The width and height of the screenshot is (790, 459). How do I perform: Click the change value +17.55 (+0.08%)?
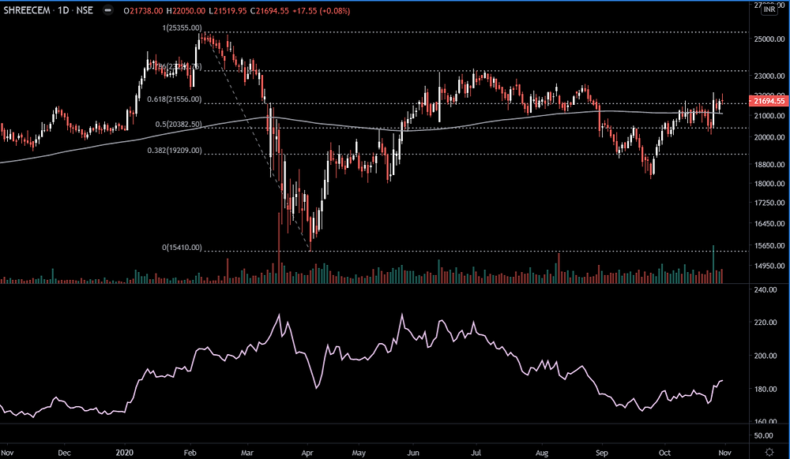tap(321, 10)
